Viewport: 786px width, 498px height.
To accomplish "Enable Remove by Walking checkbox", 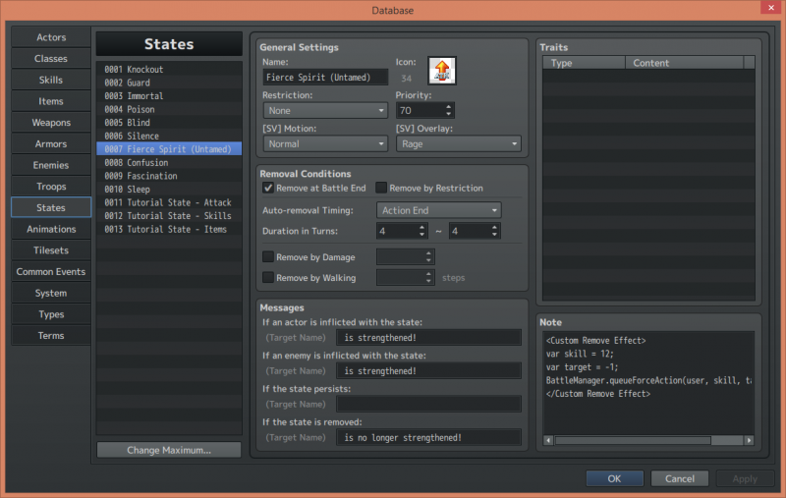I will click(x=268, y=278).
